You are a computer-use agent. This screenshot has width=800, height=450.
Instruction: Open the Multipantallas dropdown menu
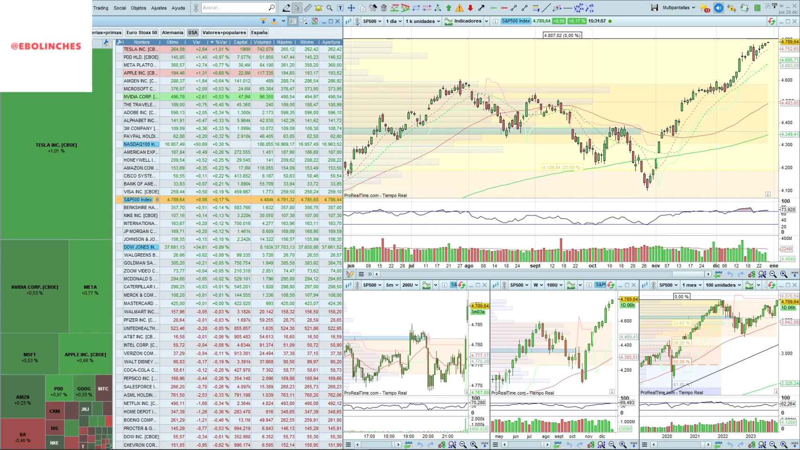[x=677, y=7]
